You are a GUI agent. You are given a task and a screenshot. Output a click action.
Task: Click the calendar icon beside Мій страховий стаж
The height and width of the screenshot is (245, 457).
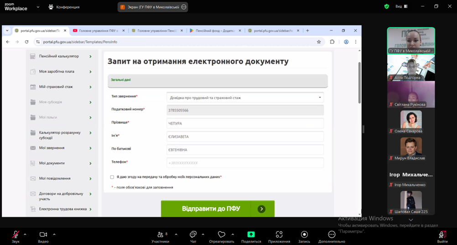pos(33,87)
